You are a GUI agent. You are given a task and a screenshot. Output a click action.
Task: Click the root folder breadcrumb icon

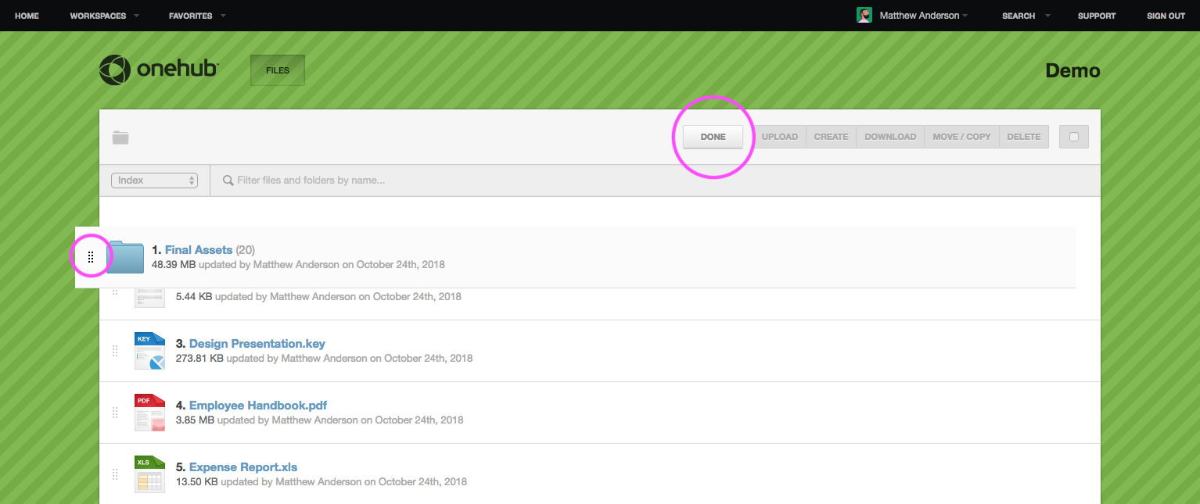tap(120, 138)
